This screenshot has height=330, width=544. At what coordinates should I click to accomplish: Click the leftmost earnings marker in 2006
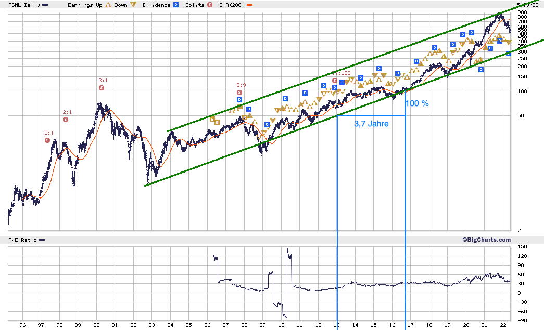[x=212, y=119]
